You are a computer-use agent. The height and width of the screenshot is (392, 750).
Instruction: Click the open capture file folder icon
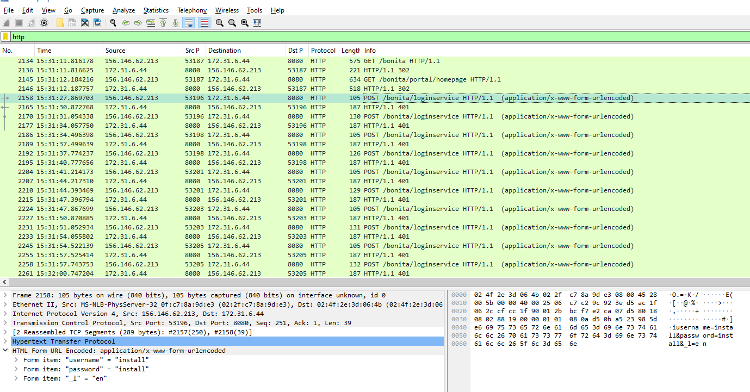tap(60, 23)
